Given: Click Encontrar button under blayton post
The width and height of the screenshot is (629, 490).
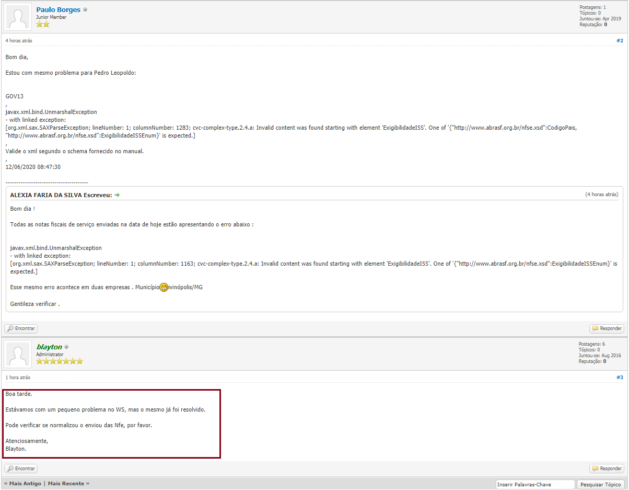Looking at the screenshot, I should pyautogui.click(x=21, y=469).
